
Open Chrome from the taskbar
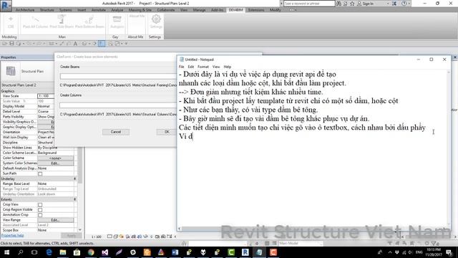point(91,252)
